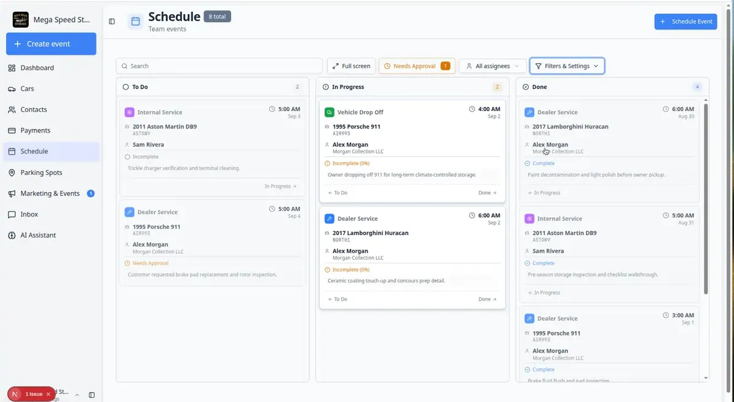This screenshot has width=734, height=402.
Task: Click Dealer Service icon on In Progress Huracan card
Action: point(330,218)
